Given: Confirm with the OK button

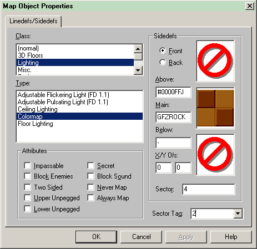Looking at the screenshot, I should 96,237.
